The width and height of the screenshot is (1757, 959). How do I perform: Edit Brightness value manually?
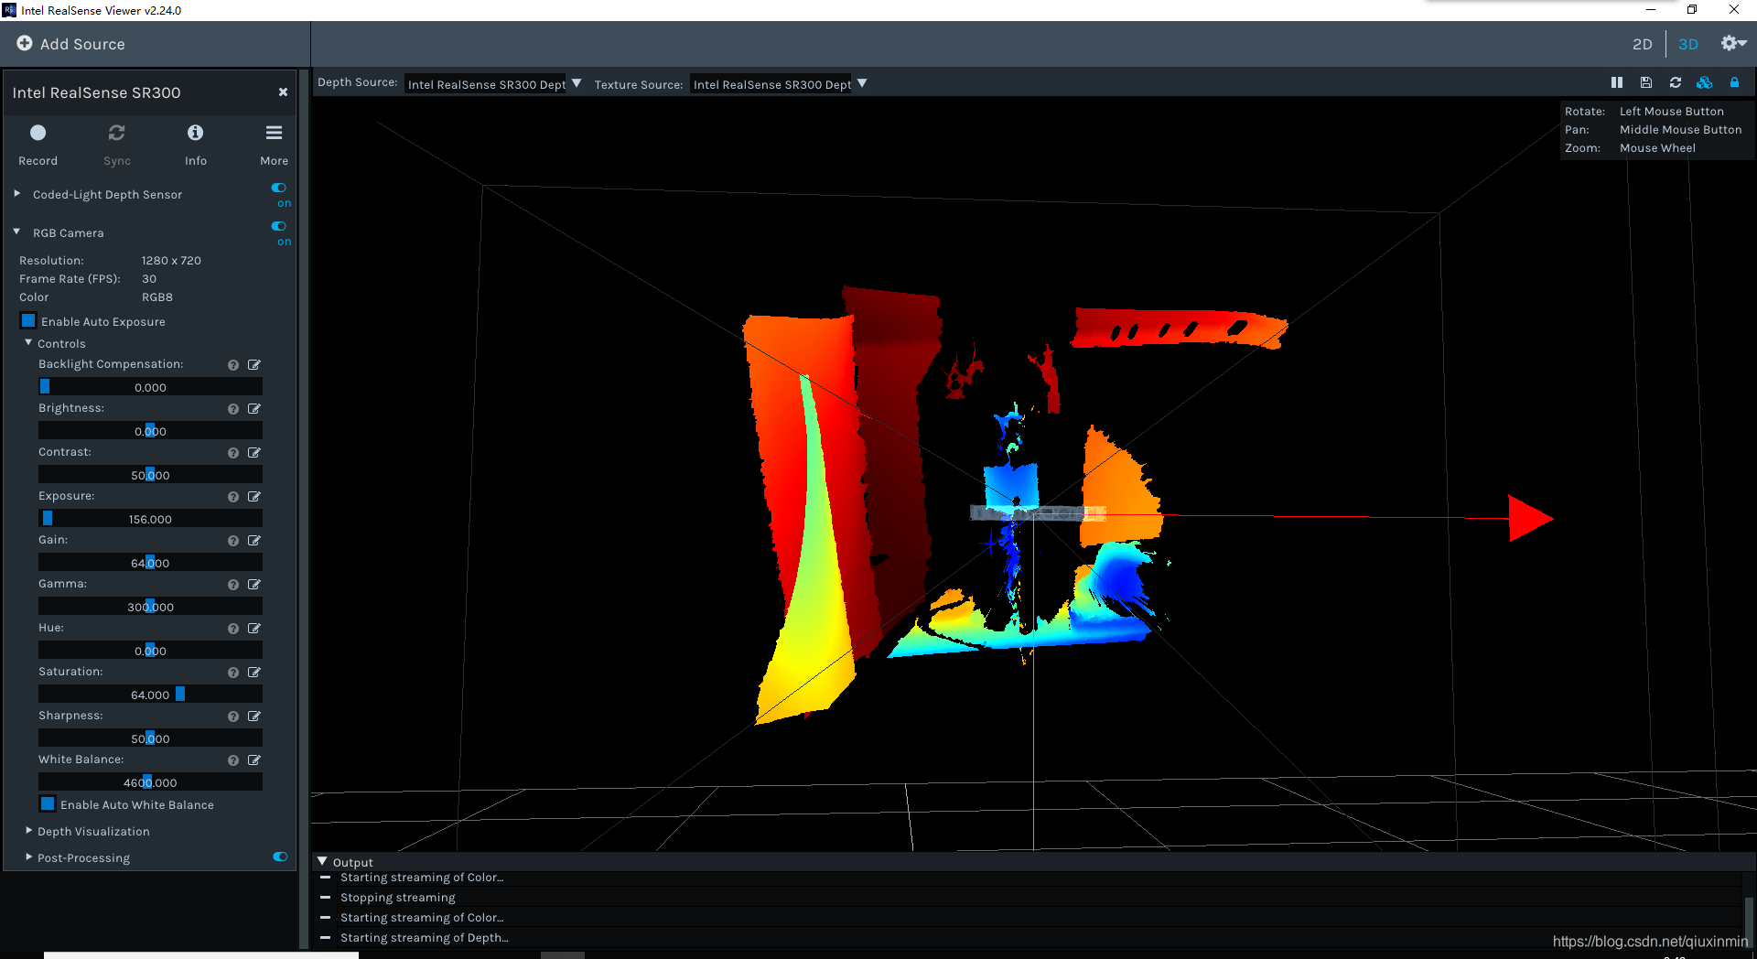[x=254, y=408]
